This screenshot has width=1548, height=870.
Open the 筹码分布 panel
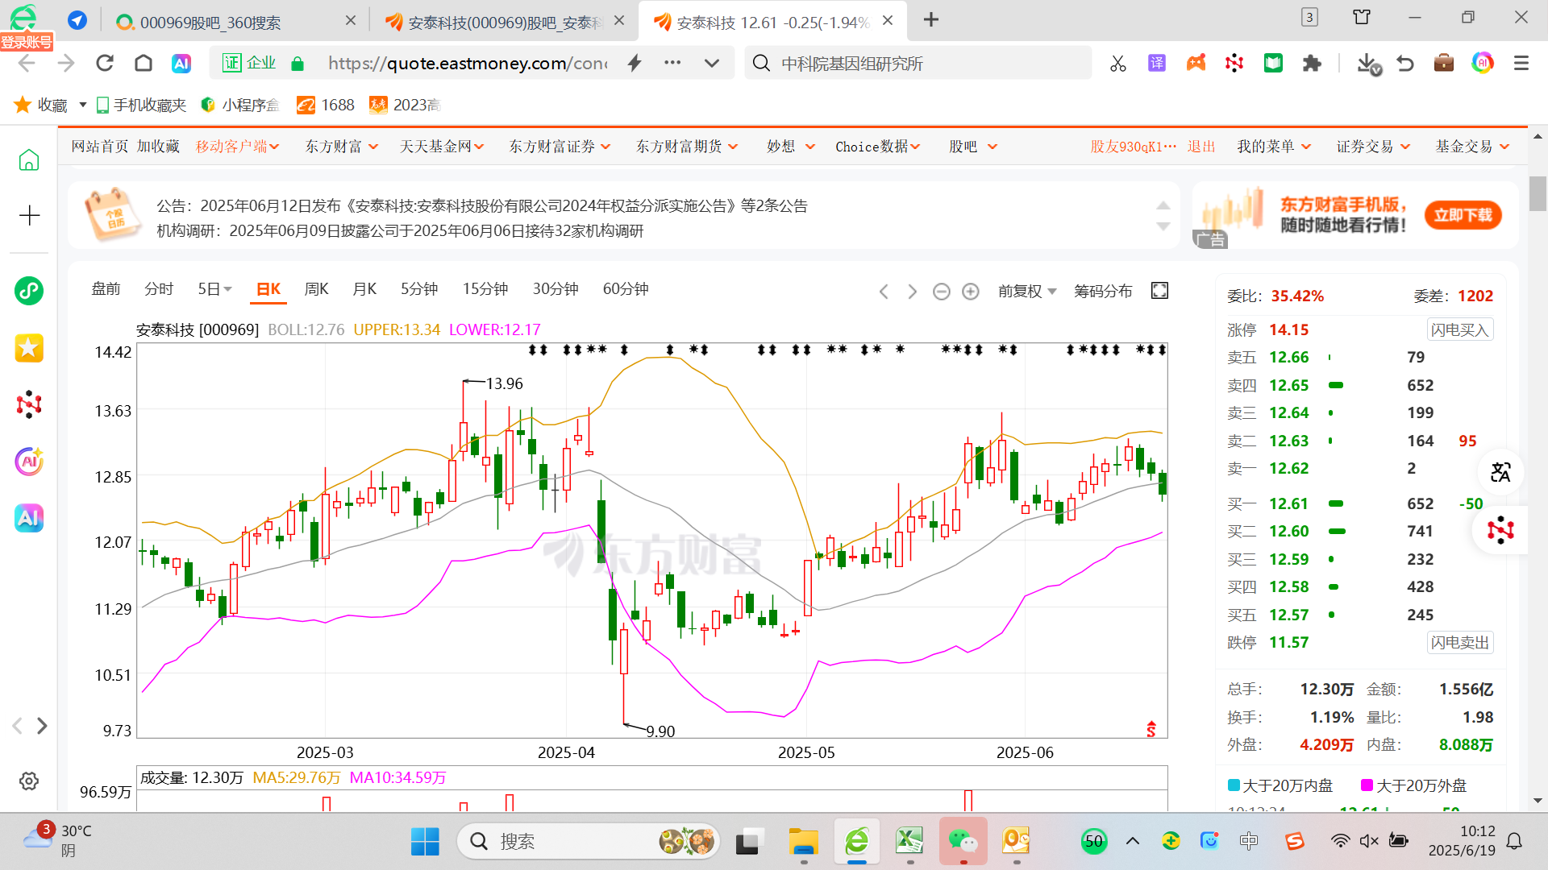point(1103,291)
